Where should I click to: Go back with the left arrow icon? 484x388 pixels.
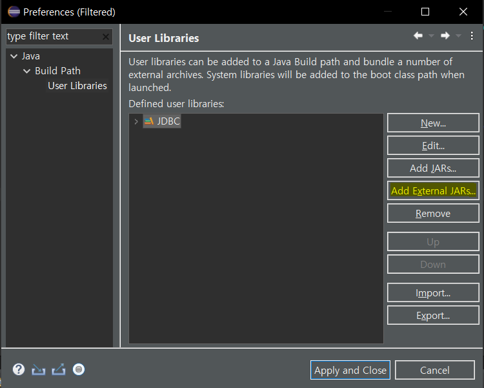click(x=418, y=36)
